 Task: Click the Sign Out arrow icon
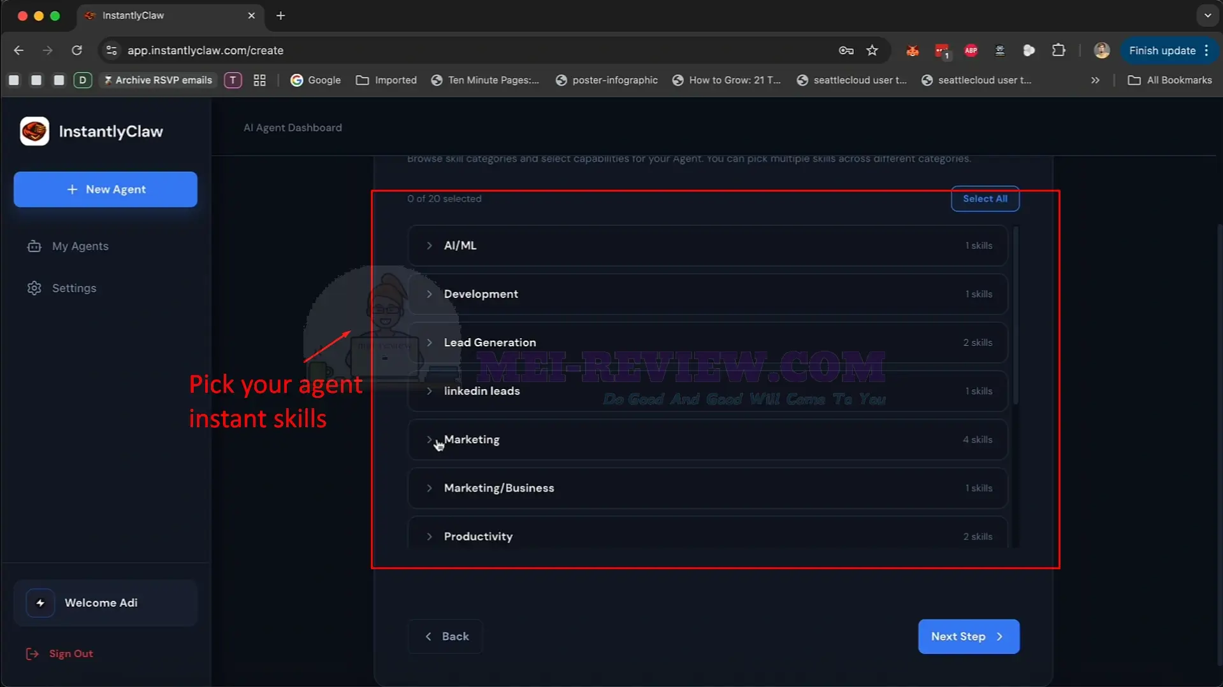32,654
